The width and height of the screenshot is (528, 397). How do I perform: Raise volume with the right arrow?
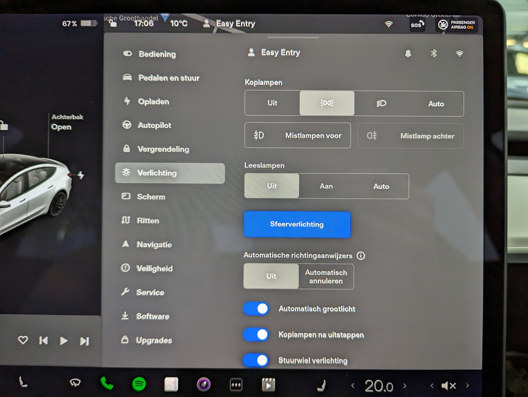[467, 386]
